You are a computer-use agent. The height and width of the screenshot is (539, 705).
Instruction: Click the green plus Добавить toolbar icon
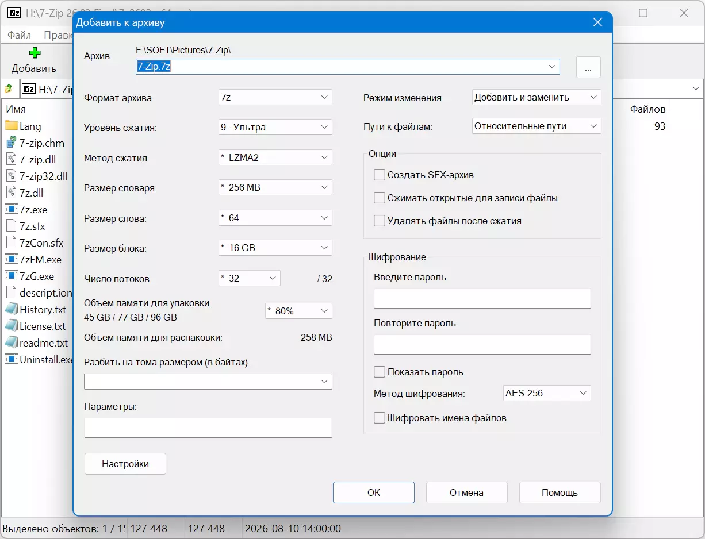(35, 53)
